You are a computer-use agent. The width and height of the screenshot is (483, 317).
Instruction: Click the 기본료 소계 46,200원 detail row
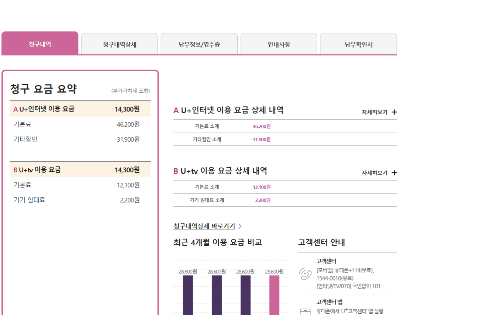[285, 126]
